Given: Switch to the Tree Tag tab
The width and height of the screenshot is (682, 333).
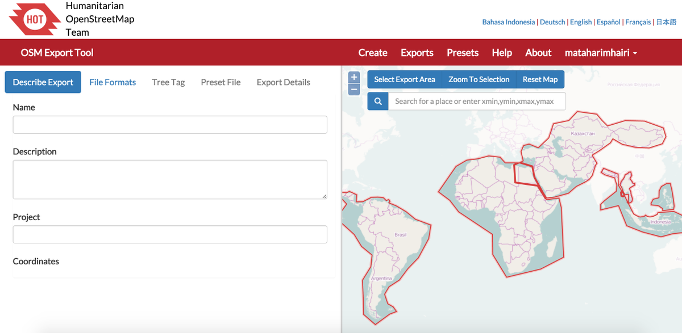Looking at the screenshot, I should pos(168,82).
